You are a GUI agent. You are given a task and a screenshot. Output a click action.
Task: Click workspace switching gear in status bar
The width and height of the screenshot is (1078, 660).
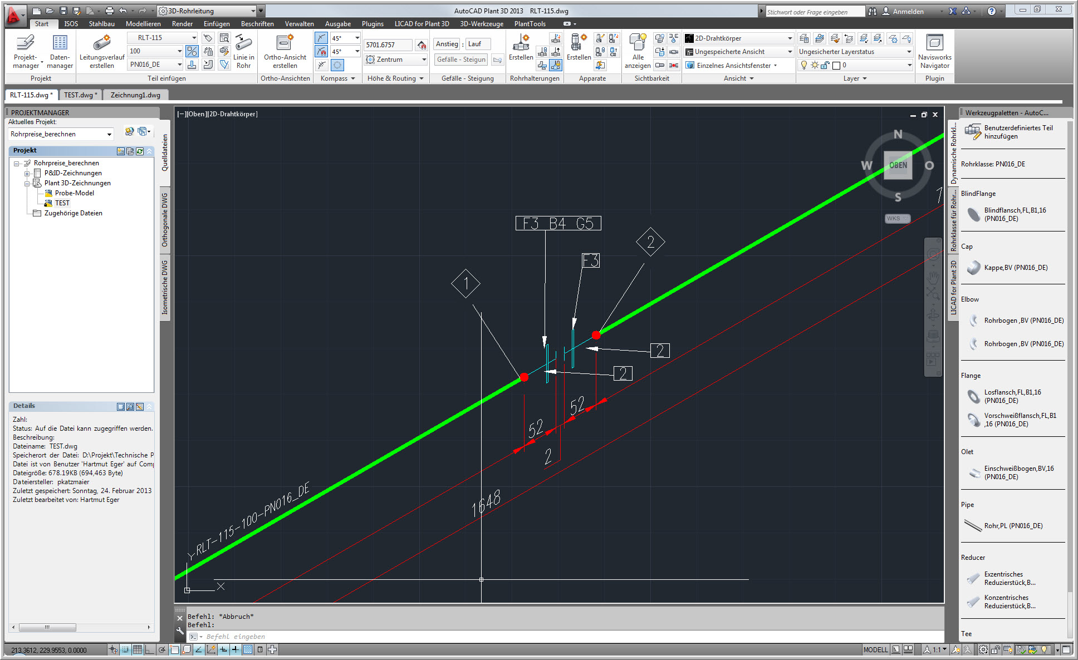point(983,649)
